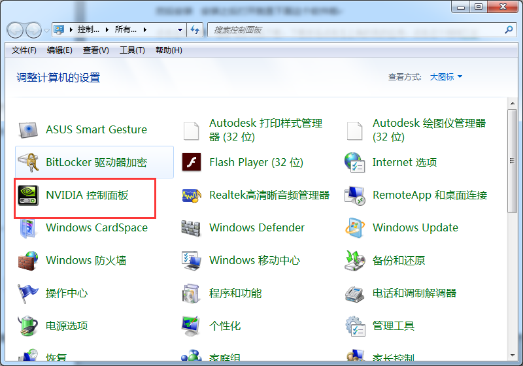Click the Personalization monitor icon (个性化)
Screen dimensions: 523x366
coord(192,326)
